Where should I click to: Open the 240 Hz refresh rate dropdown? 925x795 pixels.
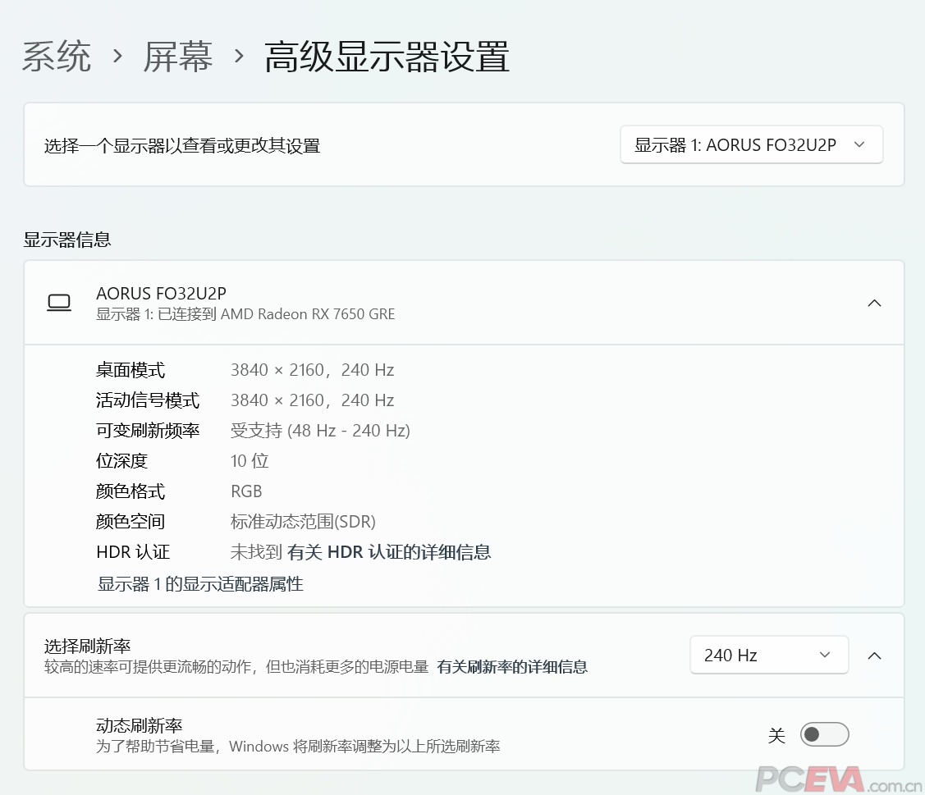[769, 655]
